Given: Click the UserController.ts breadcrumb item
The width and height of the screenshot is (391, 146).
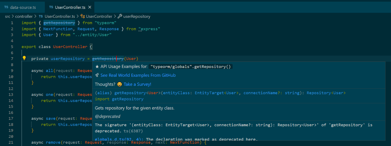Looking at the screenshot, I should click(x=59, y=16).
